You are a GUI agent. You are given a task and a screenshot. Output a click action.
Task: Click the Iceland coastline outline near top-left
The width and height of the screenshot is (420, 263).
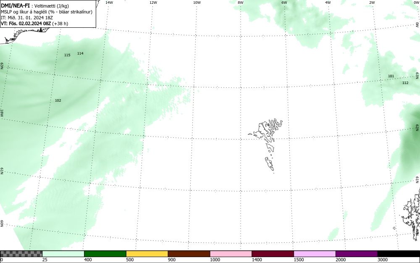(x=26, y=35)
